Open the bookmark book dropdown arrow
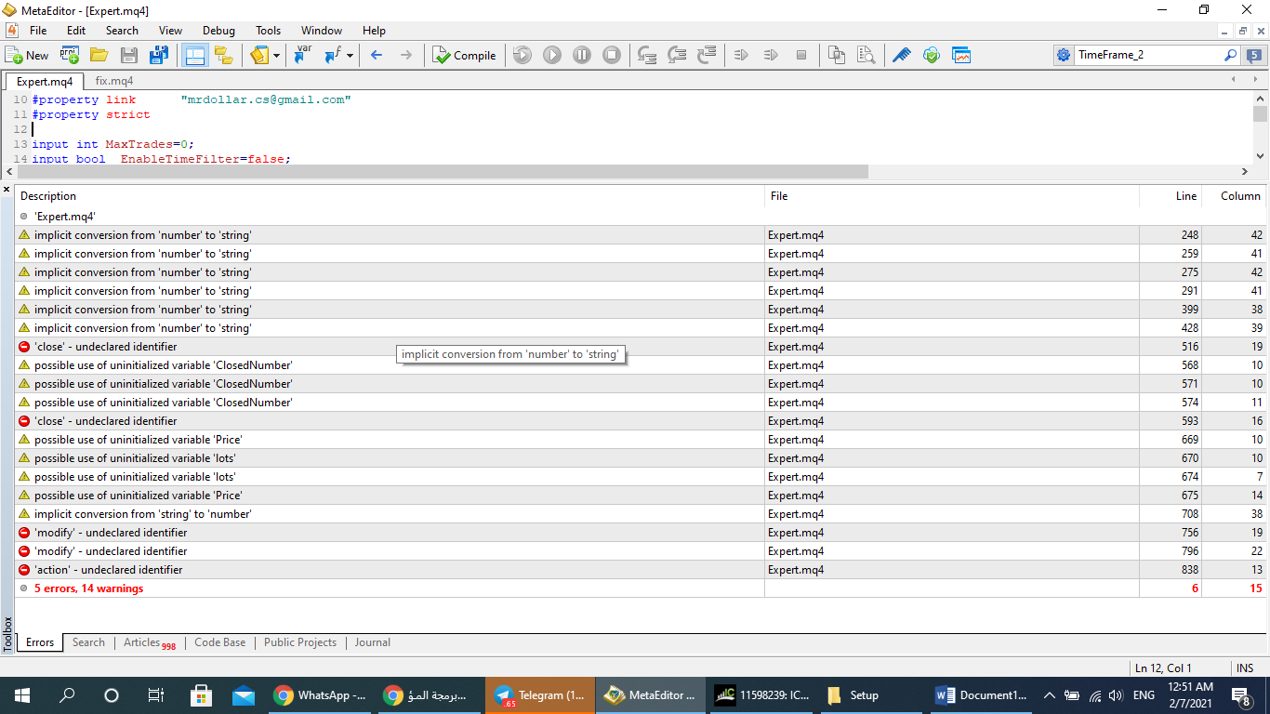The image size is (1270, 714). [276, 56]
